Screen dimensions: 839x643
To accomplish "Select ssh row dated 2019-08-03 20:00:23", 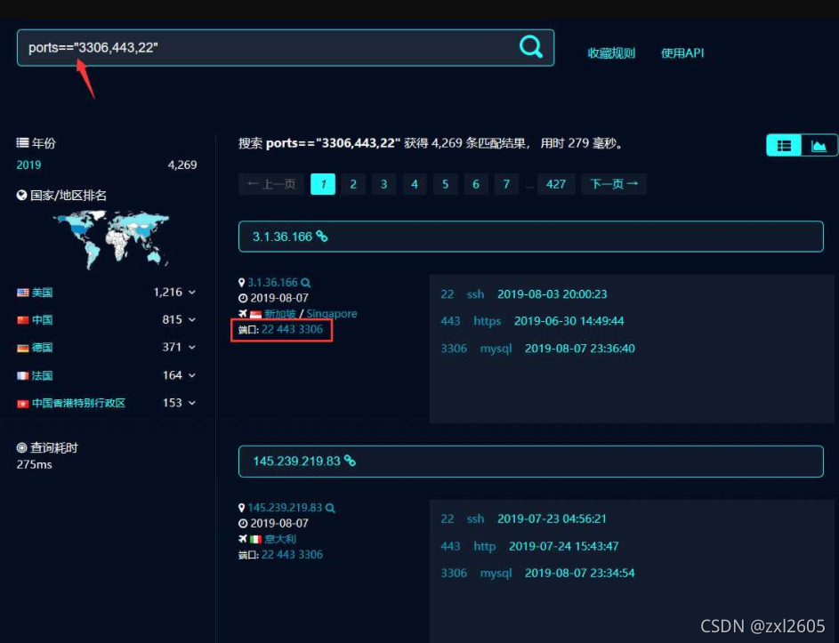I will click(x=524, y=294).
